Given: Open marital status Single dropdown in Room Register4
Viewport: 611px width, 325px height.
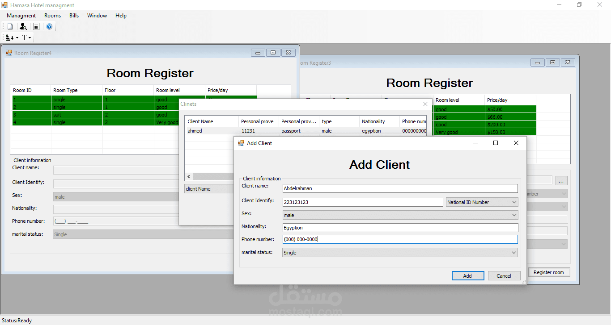Looking at the screenshot, I should click(143, 234).
